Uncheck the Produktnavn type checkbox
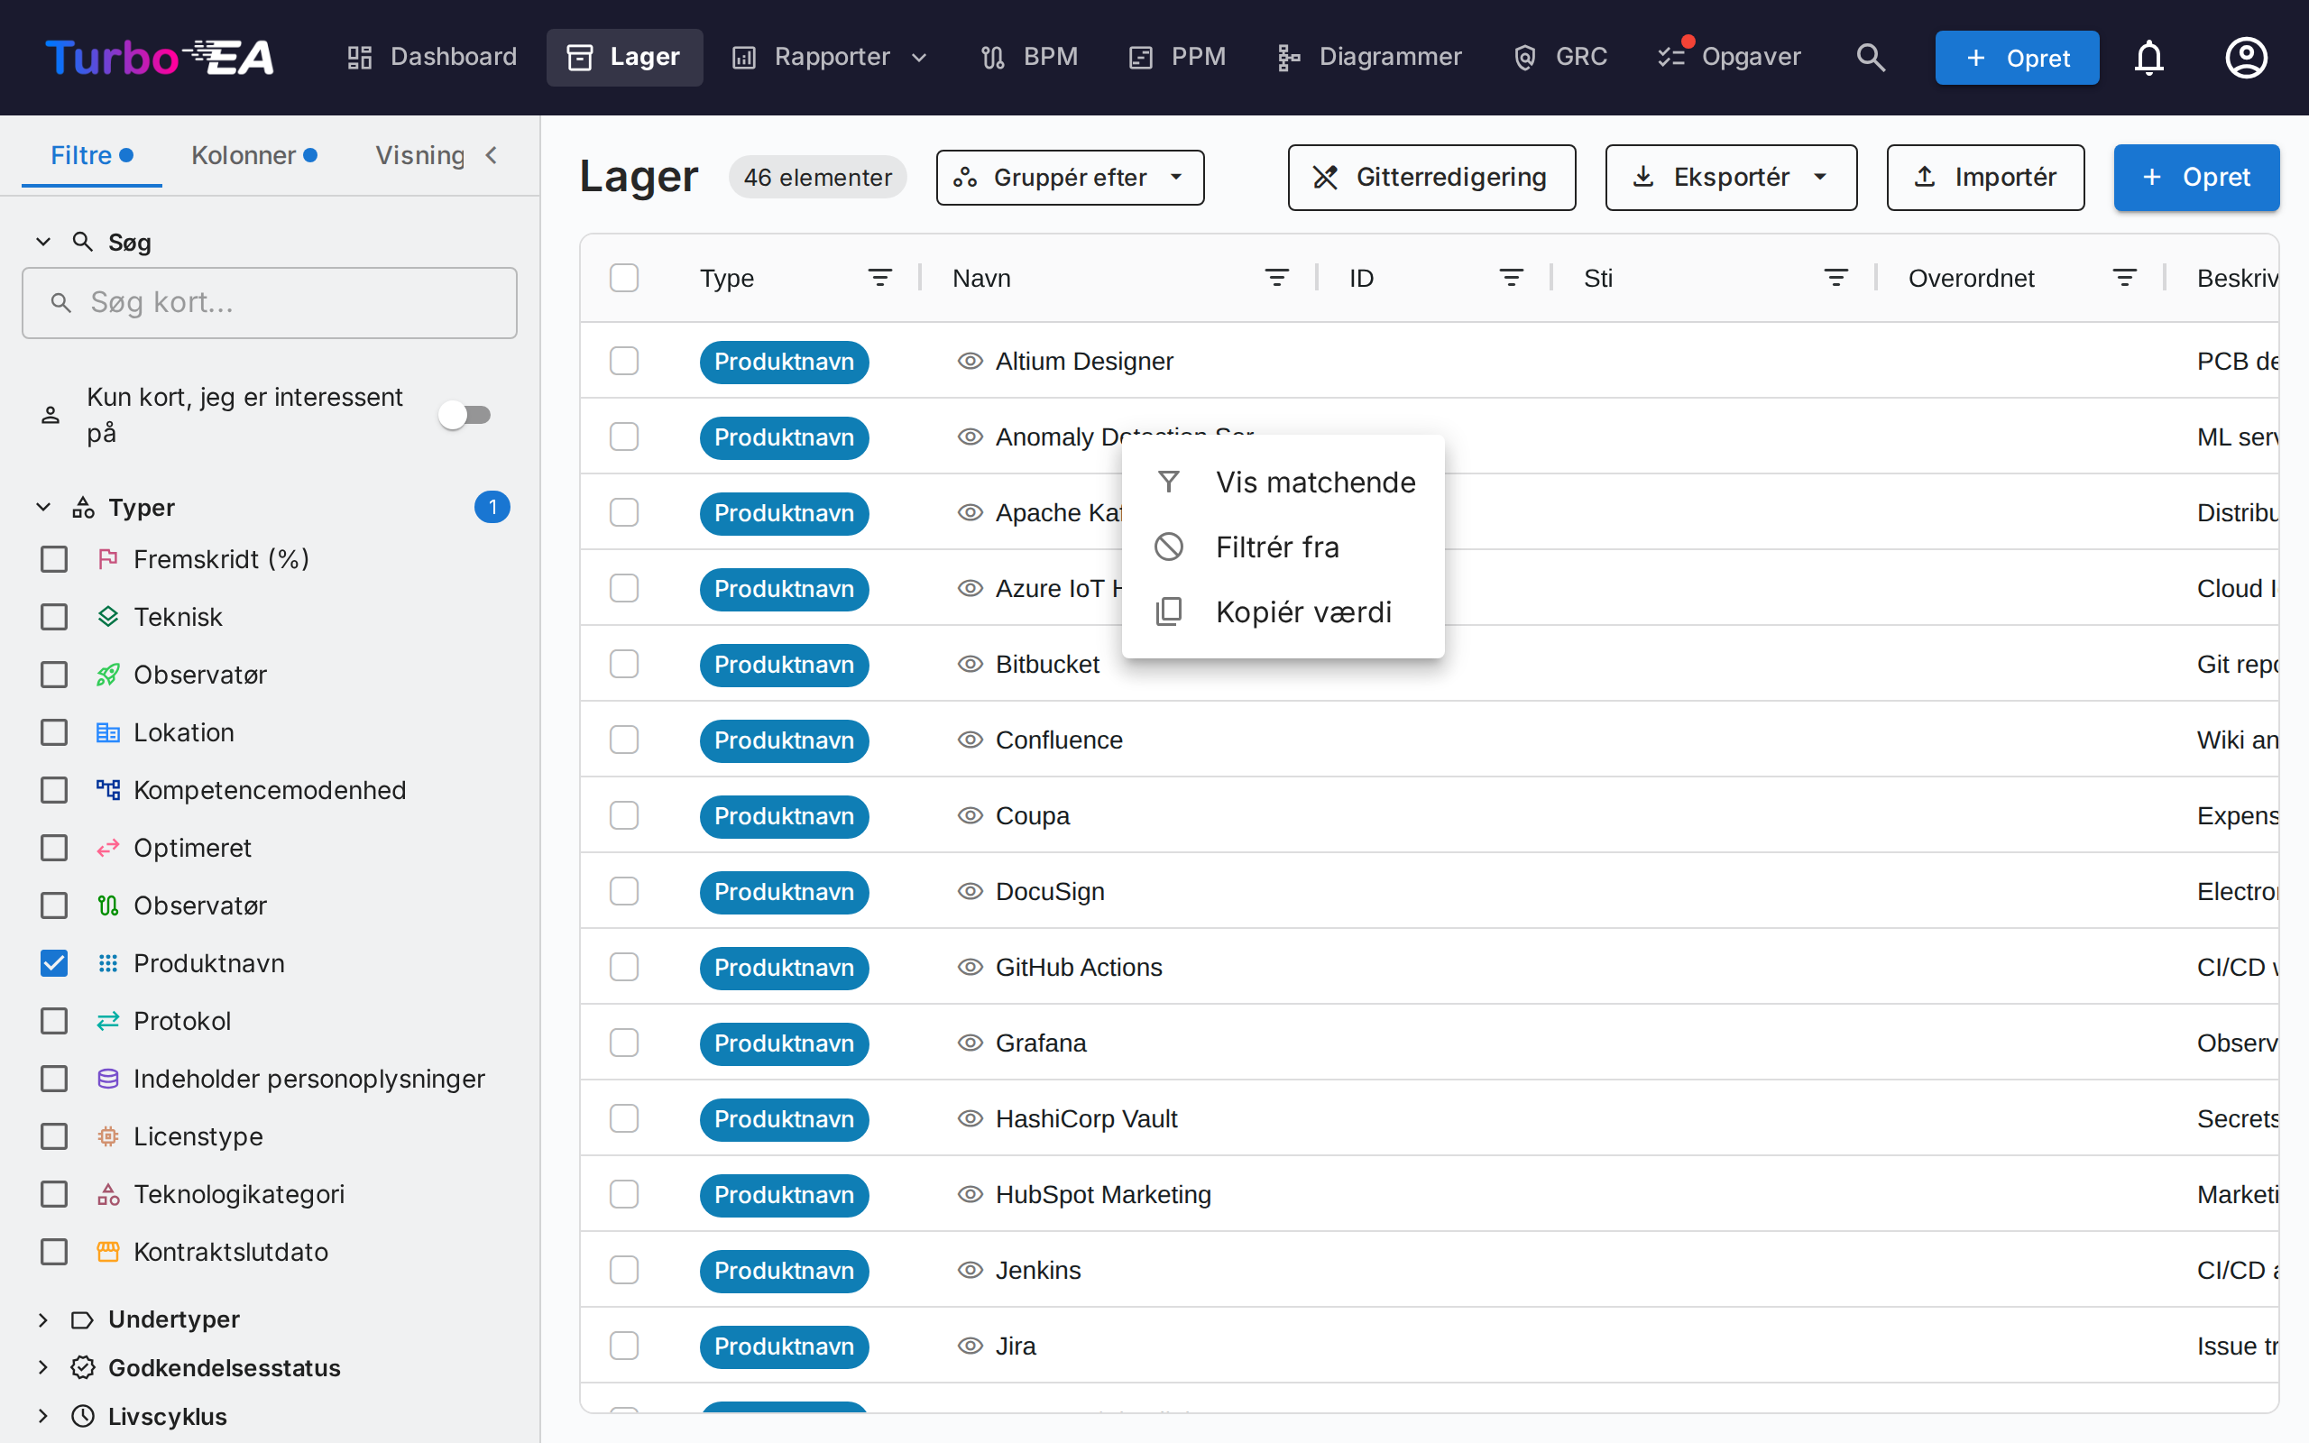The width and height of the screenshot is (2309, 1443). (x=54, y=964)
